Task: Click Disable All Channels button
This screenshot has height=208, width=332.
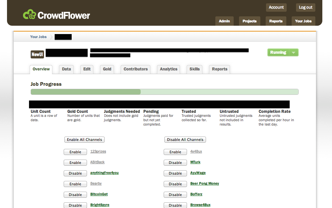Action: pyautogui.click(x=185, y=140)
